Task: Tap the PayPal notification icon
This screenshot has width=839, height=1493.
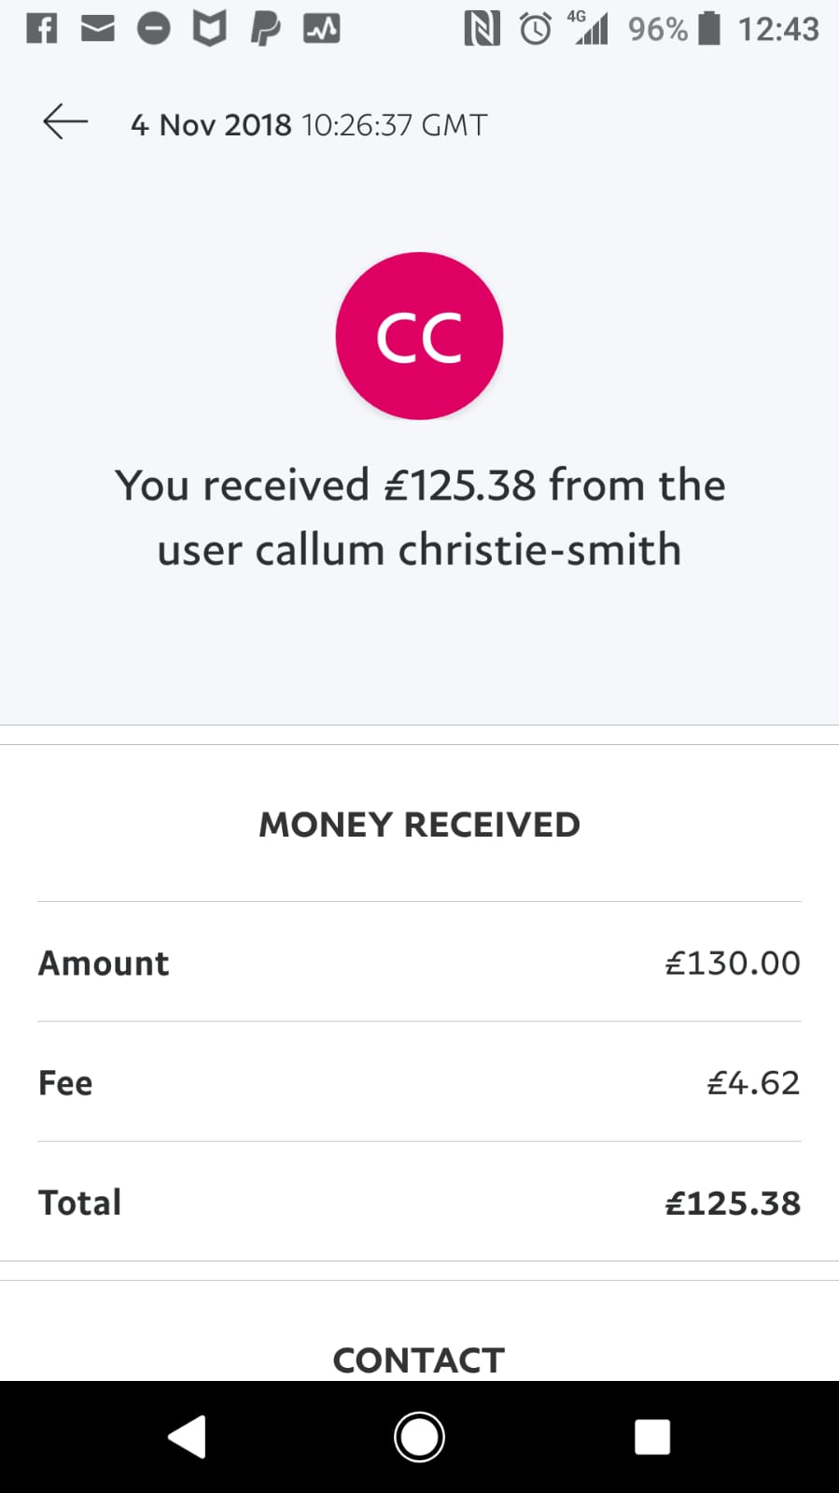Action: coord(265,29)
